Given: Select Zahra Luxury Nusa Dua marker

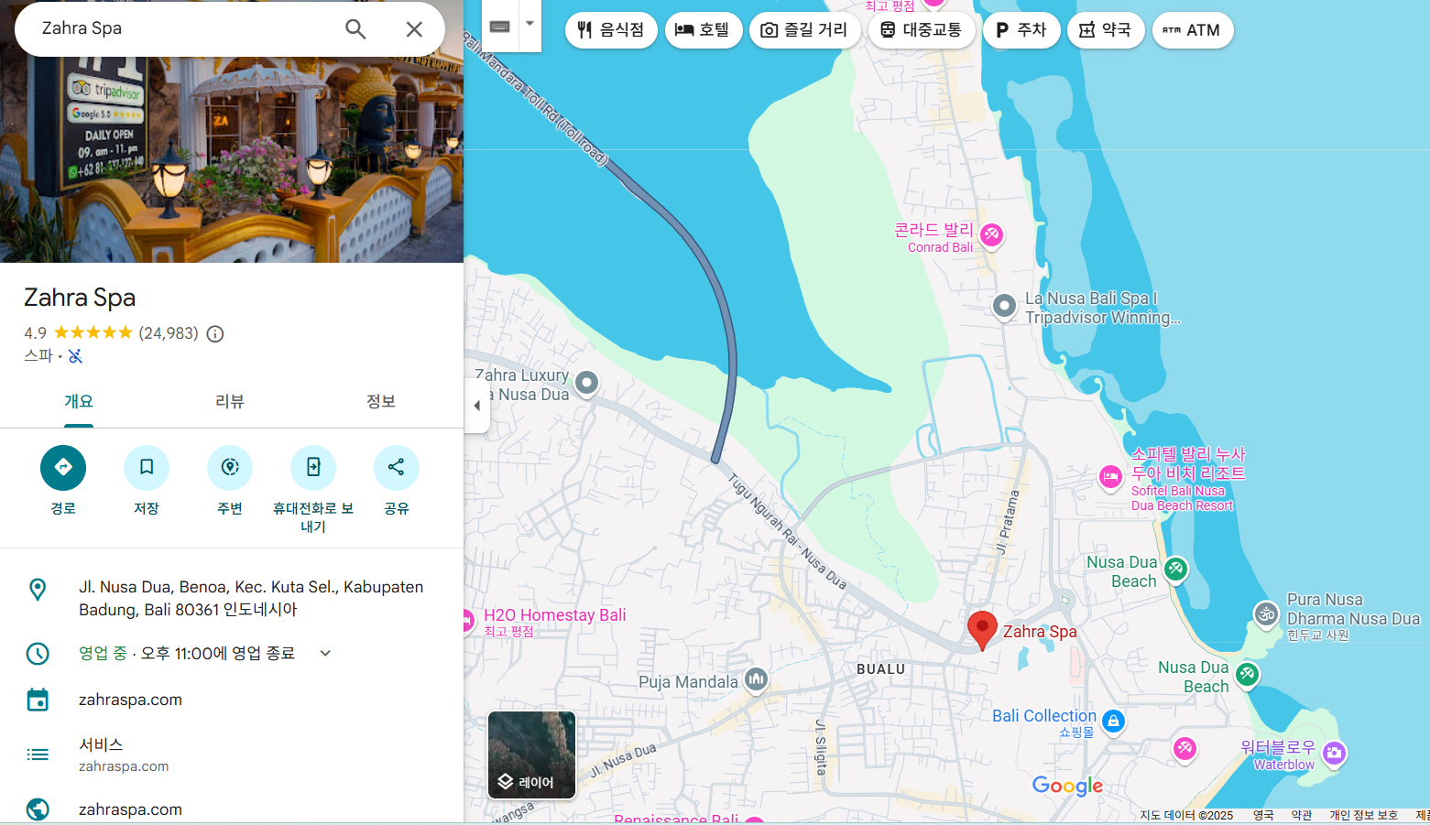Looking at the screenshot, I should coord(587,382).
